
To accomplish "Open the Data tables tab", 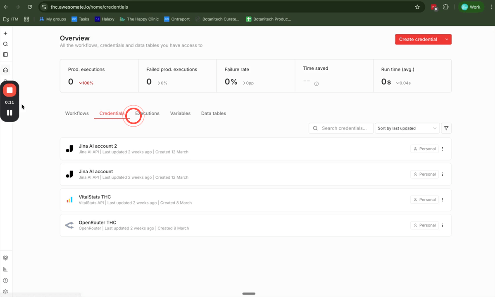I will 213,113.
